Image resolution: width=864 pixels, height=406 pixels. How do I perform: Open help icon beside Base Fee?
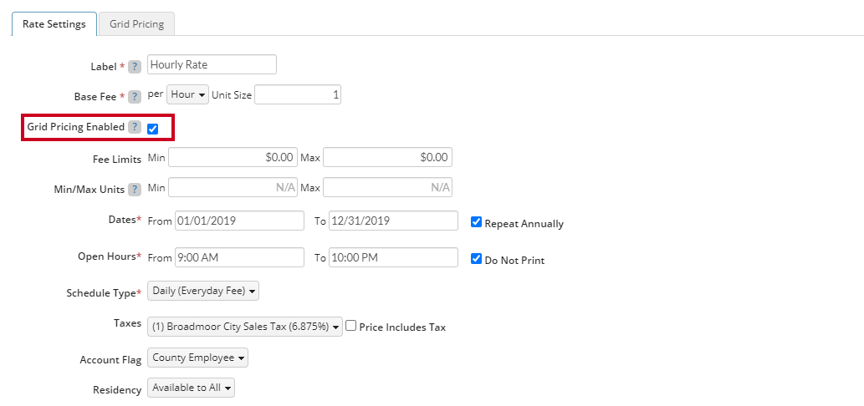pyautogui.click(x=135, y=97)
